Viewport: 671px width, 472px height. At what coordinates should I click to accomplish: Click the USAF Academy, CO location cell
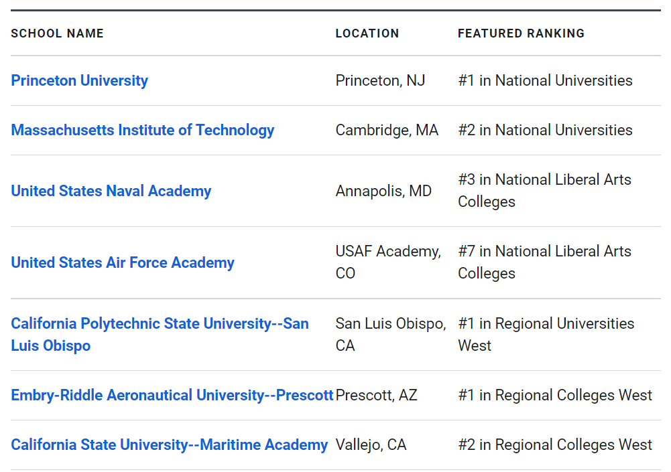pos(387,262)
